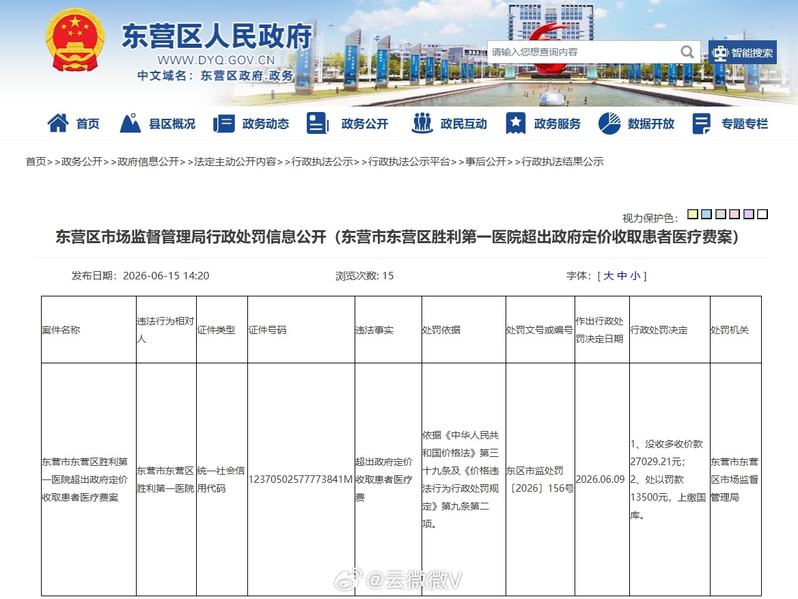Click the 违法行为相对人 column header

pyautogui.click(x=167, y=330)
